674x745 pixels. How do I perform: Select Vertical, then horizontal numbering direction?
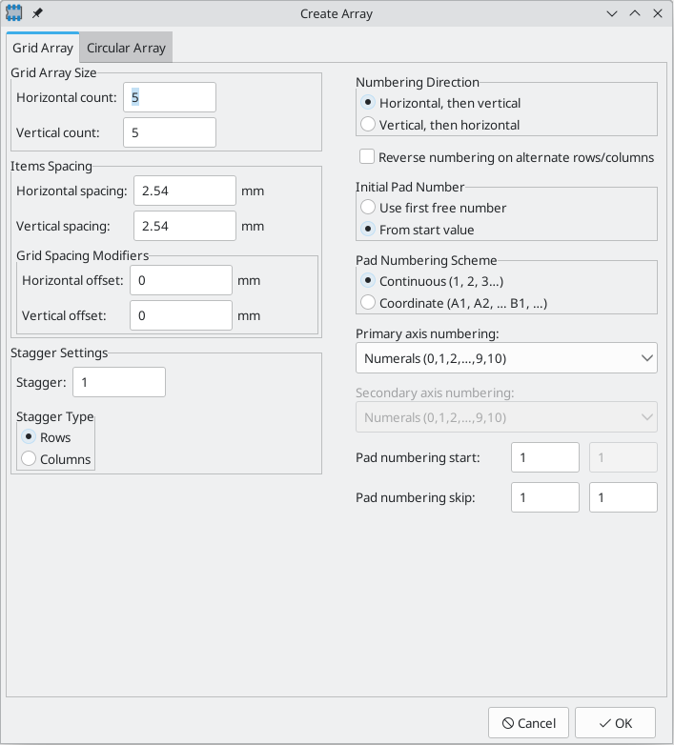click(440, 125)
